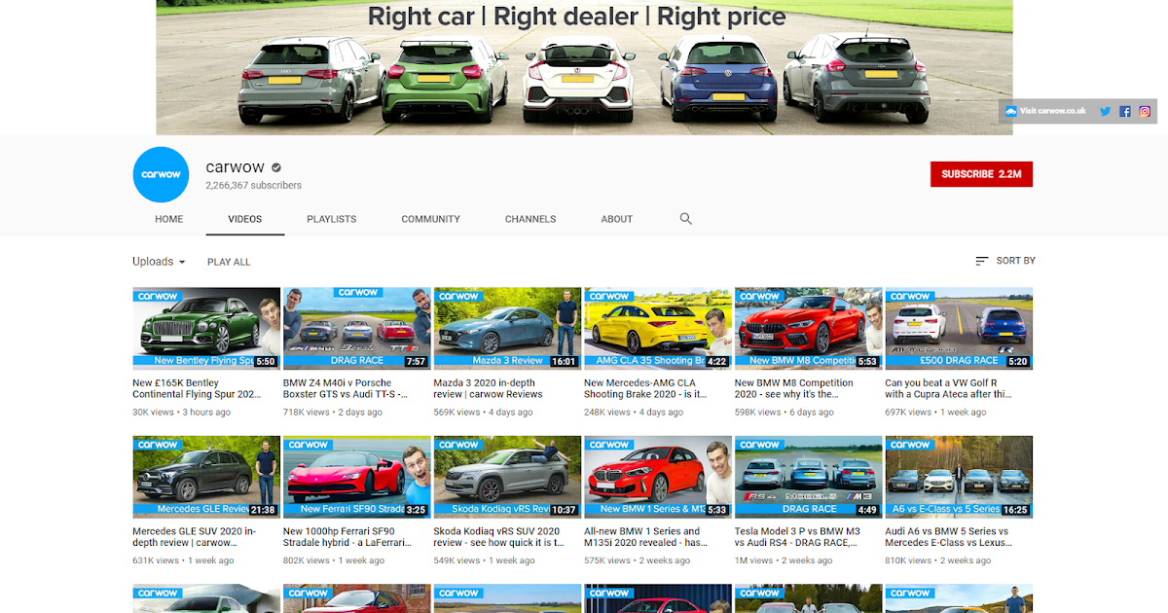Viewport: 1168px width, 613px height.
Task: Click the SORT BY icon
Action: [x=982, y=261]
